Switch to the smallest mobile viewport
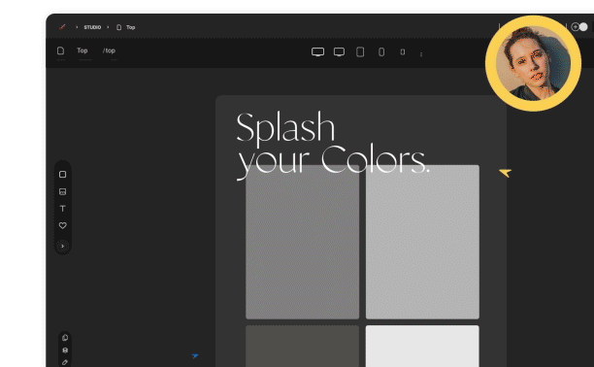 pos(403,51)
